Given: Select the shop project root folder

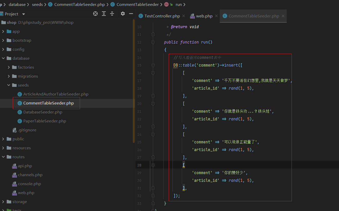Looking at the screenshot, I should (x=12, y=23).
